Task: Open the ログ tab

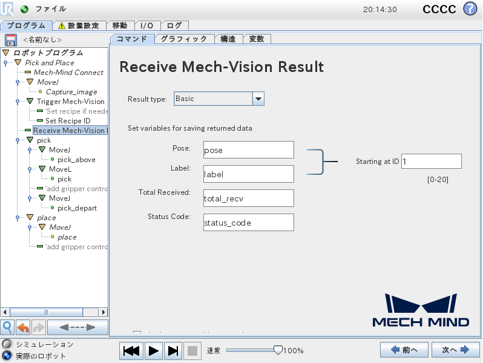Action: coord(174,25)
